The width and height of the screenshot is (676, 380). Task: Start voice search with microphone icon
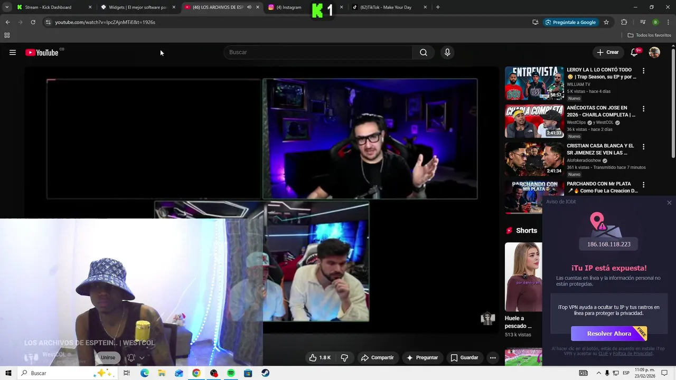click(447, 52)
